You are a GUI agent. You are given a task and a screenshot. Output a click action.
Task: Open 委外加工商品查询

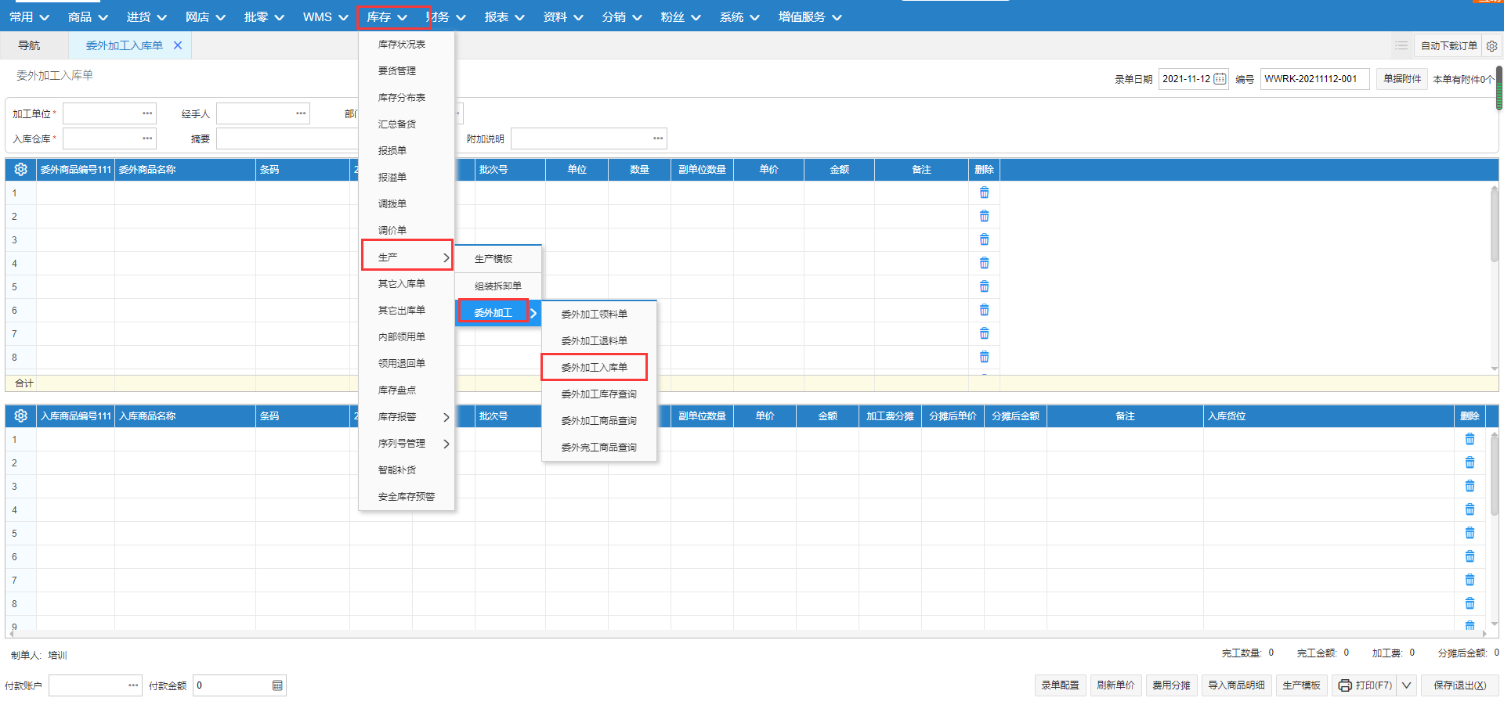coord(599,420)
